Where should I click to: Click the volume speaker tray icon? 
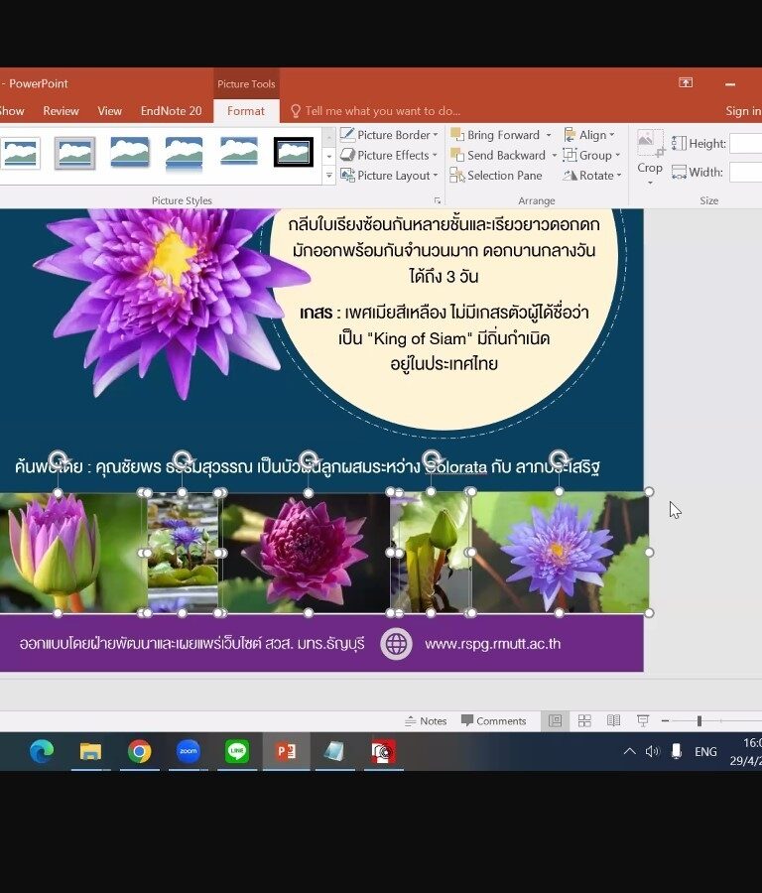tap(652, 752)
